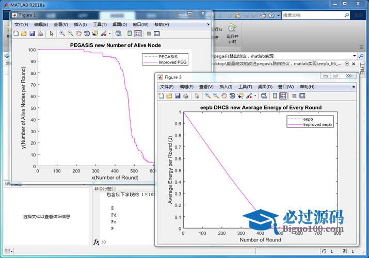Screen dimensions: 369x258
Task: Open 帮助(H) menu in Figure 3
Action: 307,87
